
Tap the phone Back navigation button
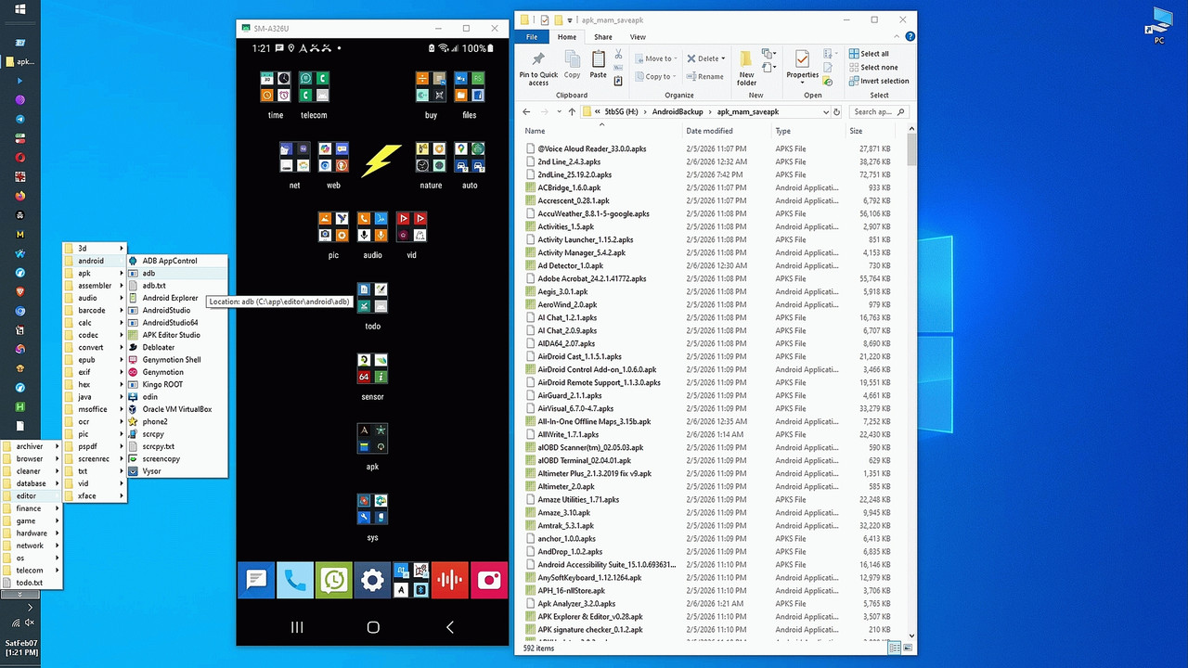[450, 627]
